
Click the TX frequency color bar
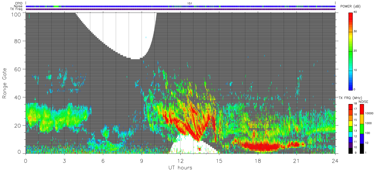point(351,128)
